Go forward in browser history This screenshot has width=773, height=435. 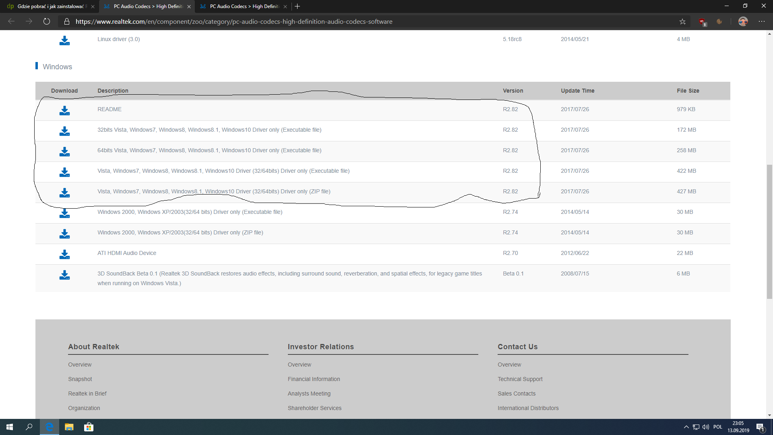(29, 21)
